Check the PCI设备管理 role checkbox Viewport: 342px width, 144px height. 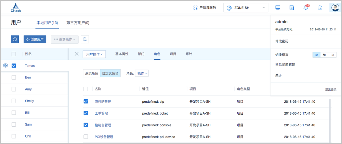point(86,137)
